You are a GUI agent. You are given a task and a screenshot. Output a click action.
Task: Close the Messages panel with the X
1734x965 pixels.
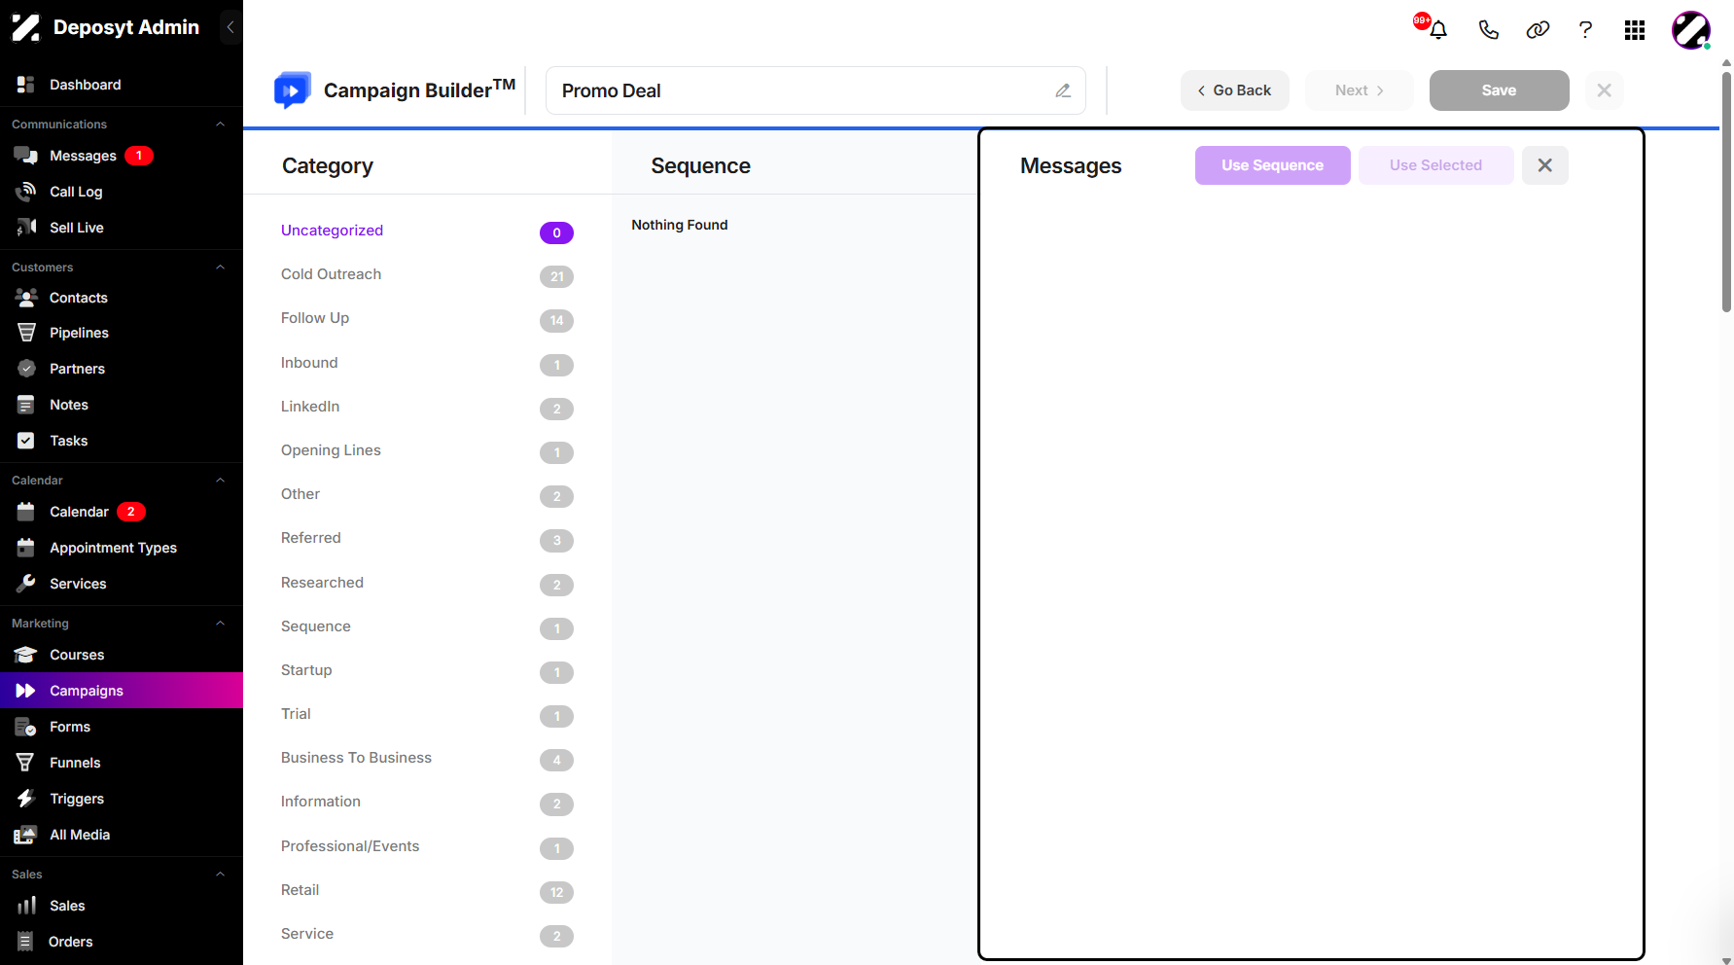(x=1544, y=165)
